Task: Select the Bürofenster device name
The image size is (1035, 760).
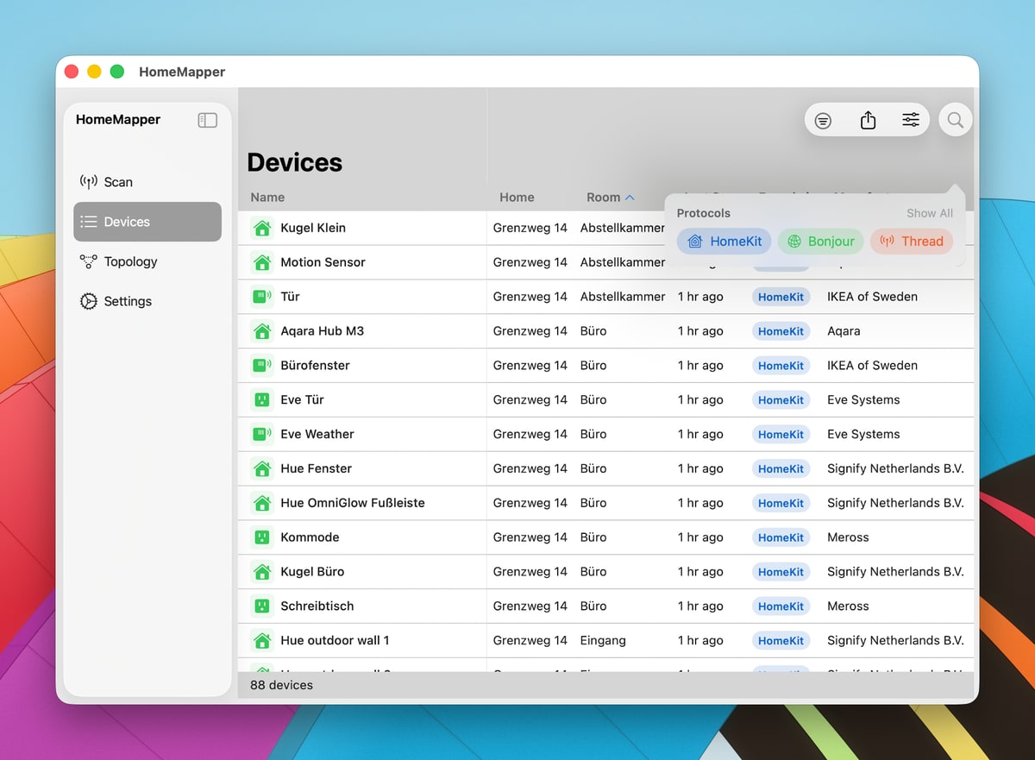Action: (315, 366)
